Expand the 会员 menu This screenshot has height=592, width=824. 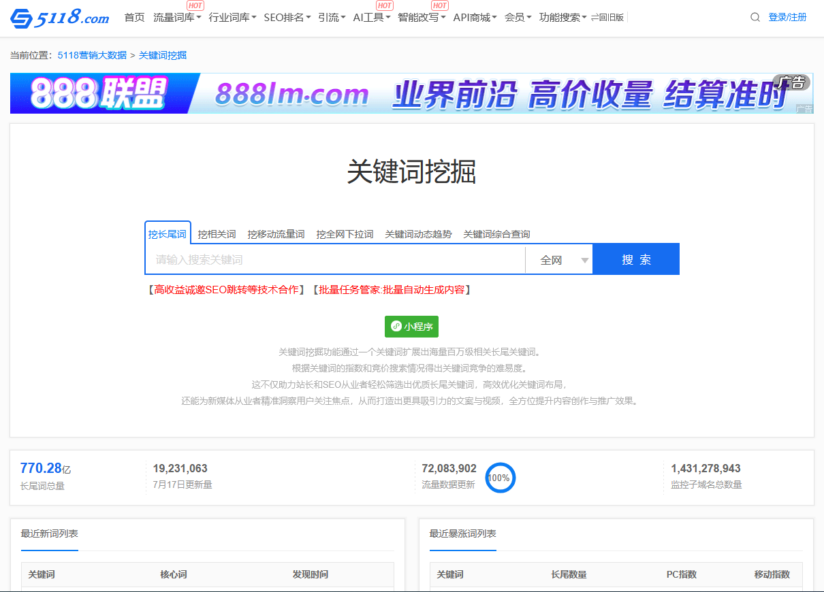(518, 18)
